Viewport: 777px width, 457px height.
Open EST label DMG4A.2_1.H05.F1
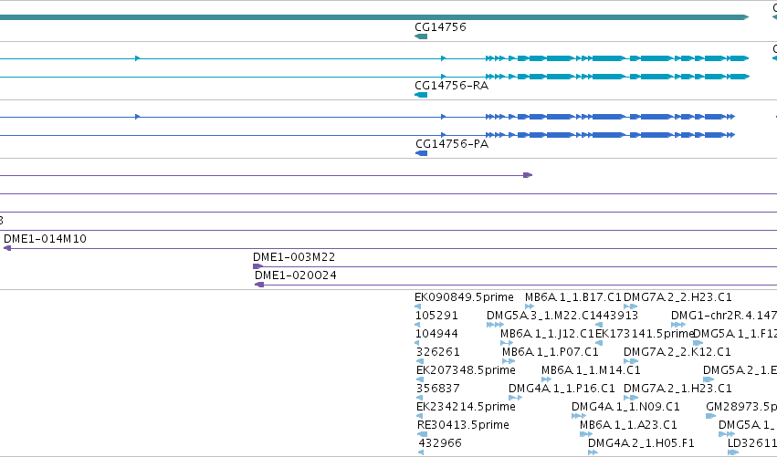641,443
